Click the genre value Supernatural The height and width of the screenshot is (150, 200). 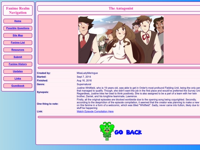[x=84, y=84]
